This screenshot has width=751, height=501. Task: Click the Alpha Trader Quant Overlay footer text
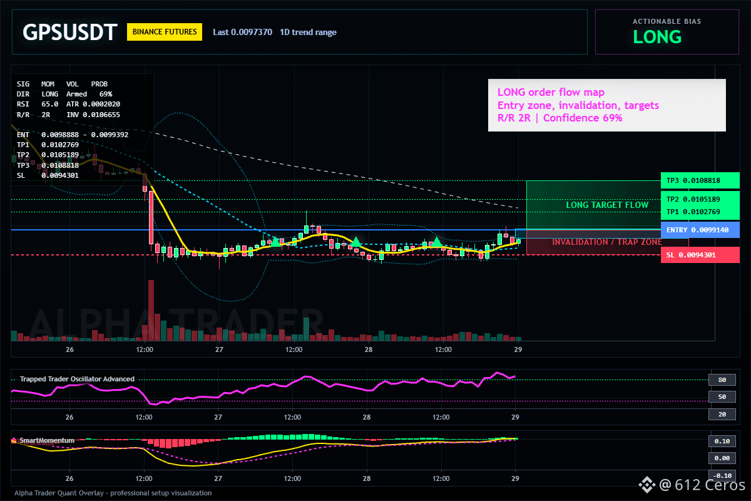coord(113,493)
